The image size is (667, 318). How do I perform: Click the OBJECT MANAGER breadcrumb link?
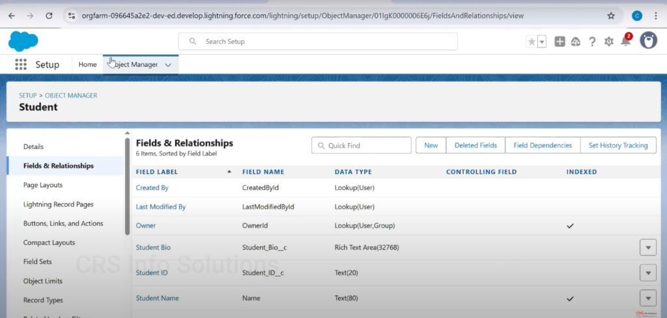(71, 96)
